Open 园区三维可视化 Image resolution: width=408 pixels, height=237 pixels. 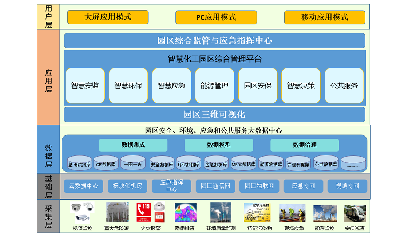(x=214, y=114)
